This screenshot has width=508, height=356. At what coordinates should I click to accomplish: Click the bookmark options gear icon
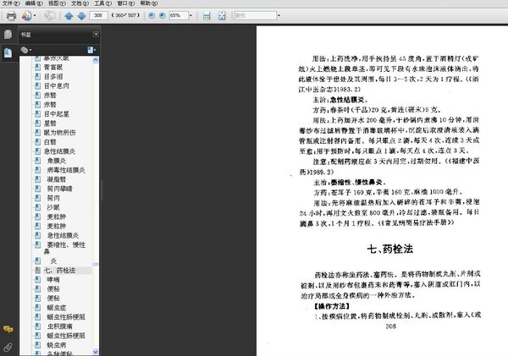(25, 50)
